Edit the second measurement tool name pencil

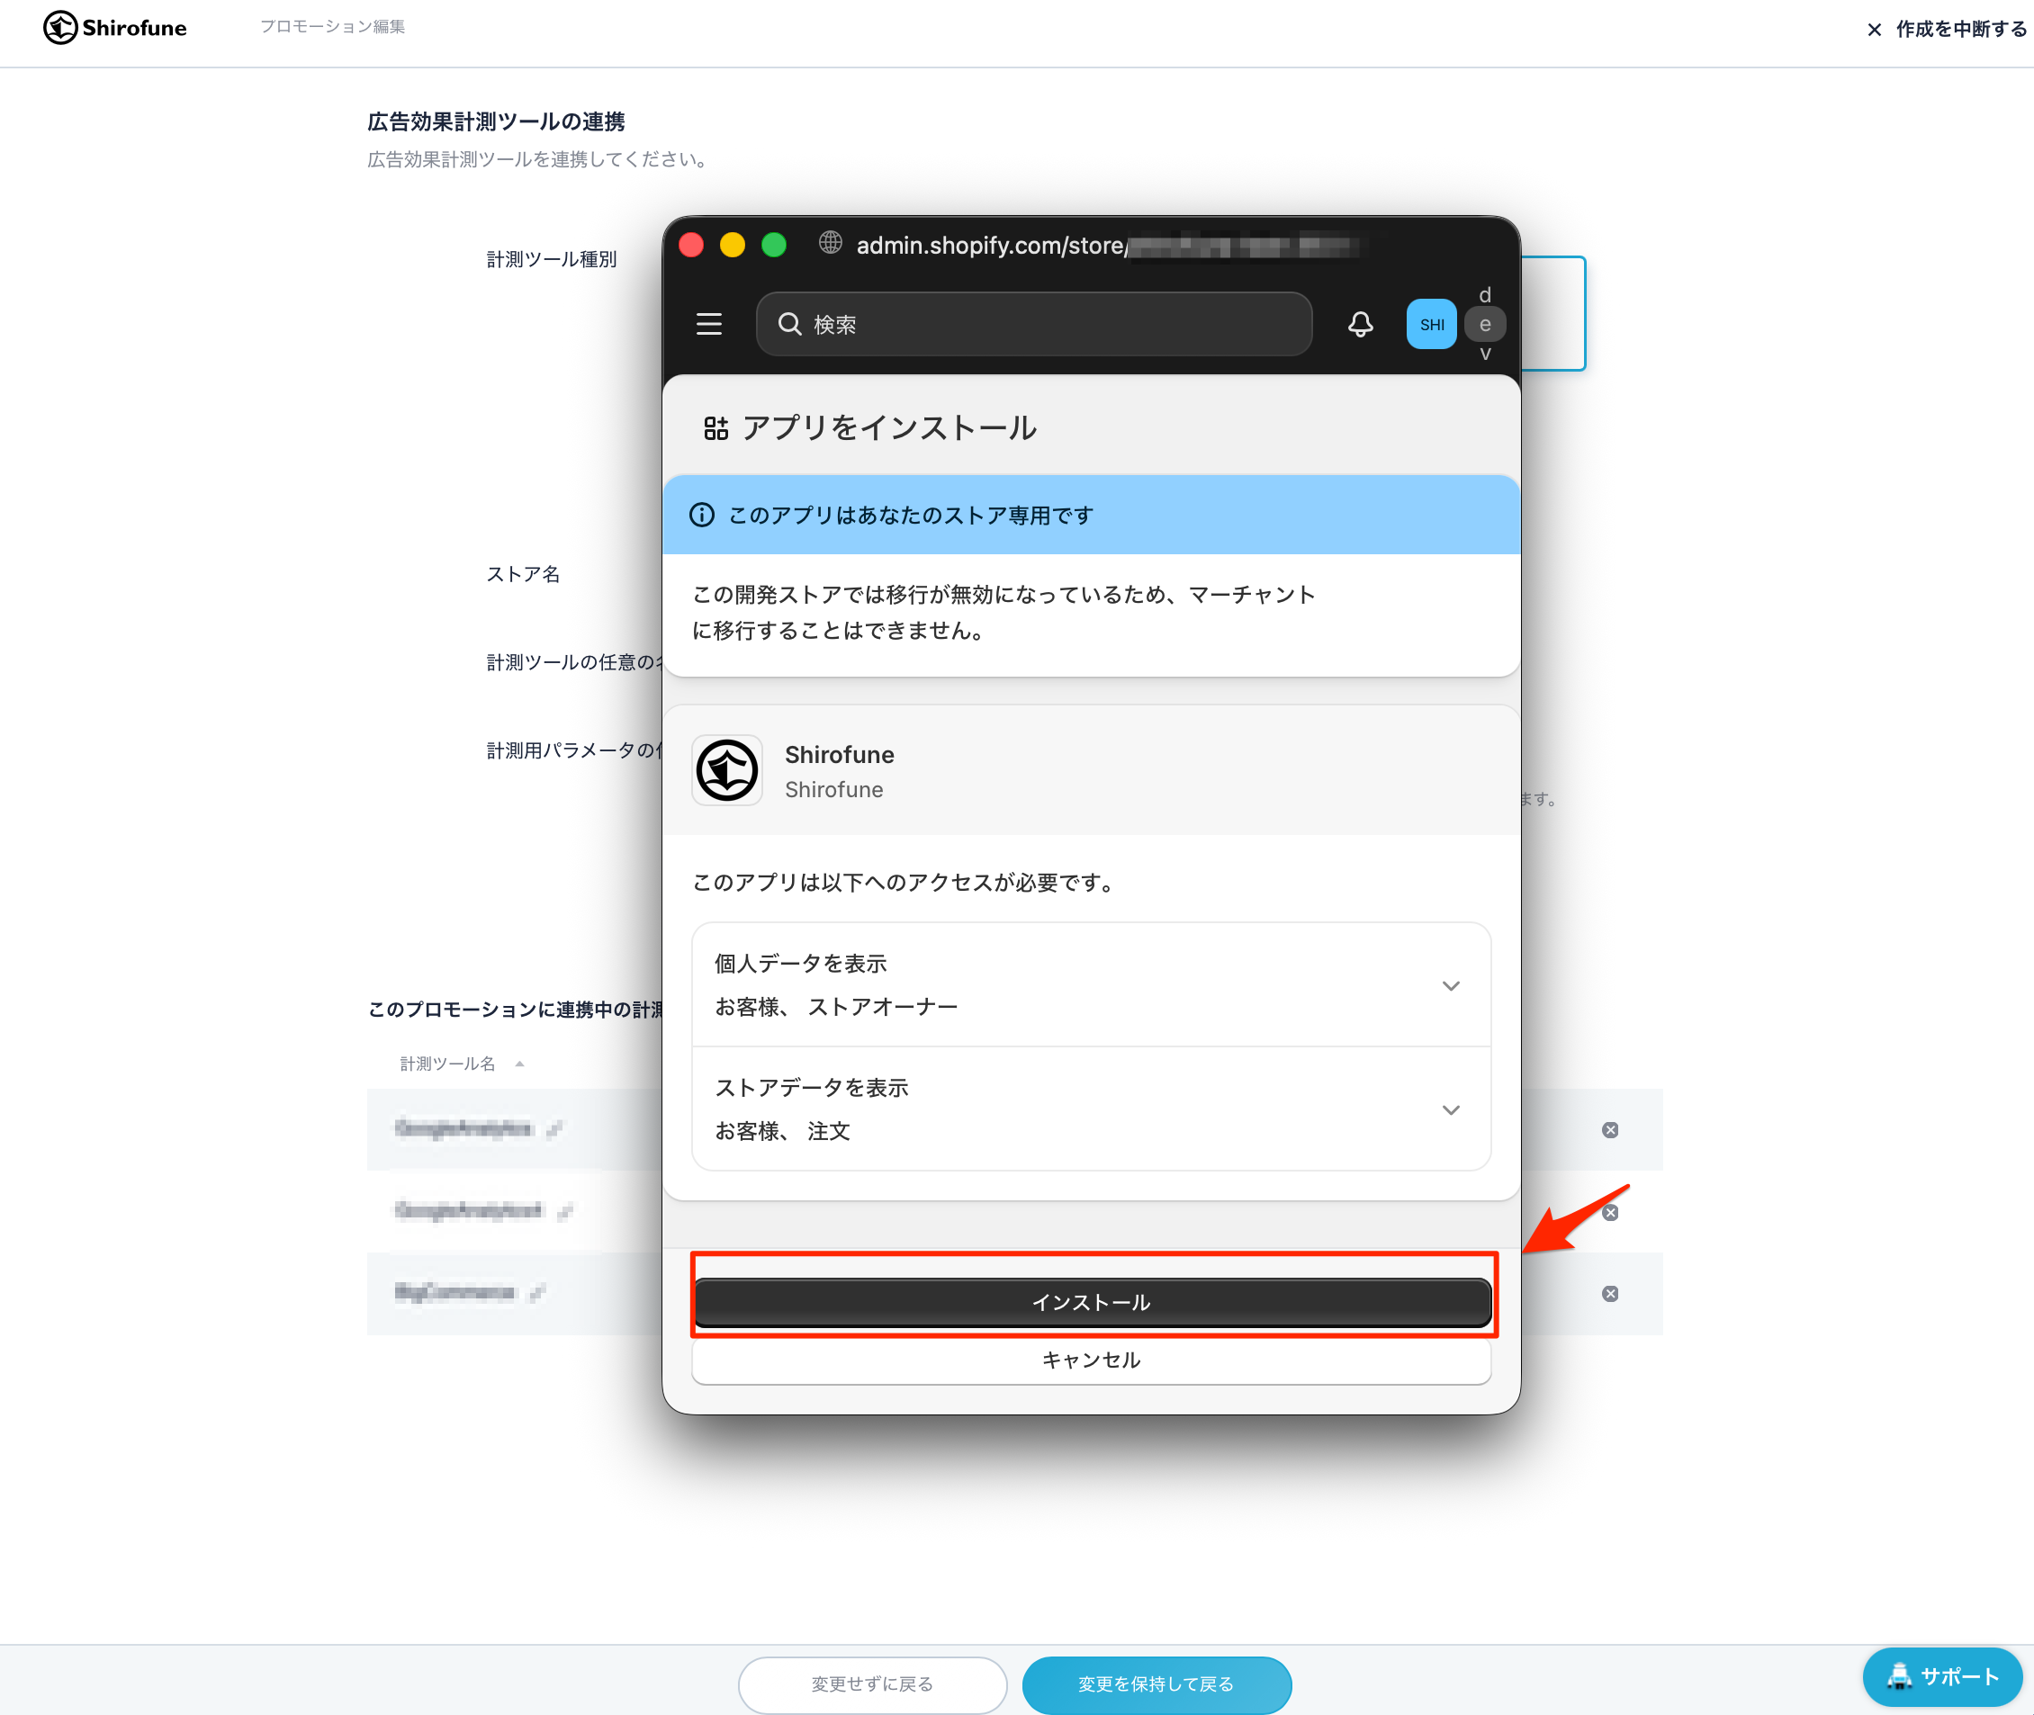[564, 1210]
